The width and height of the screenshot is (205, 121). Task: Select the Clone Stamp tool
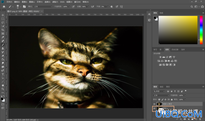click(x=3, y=48)
